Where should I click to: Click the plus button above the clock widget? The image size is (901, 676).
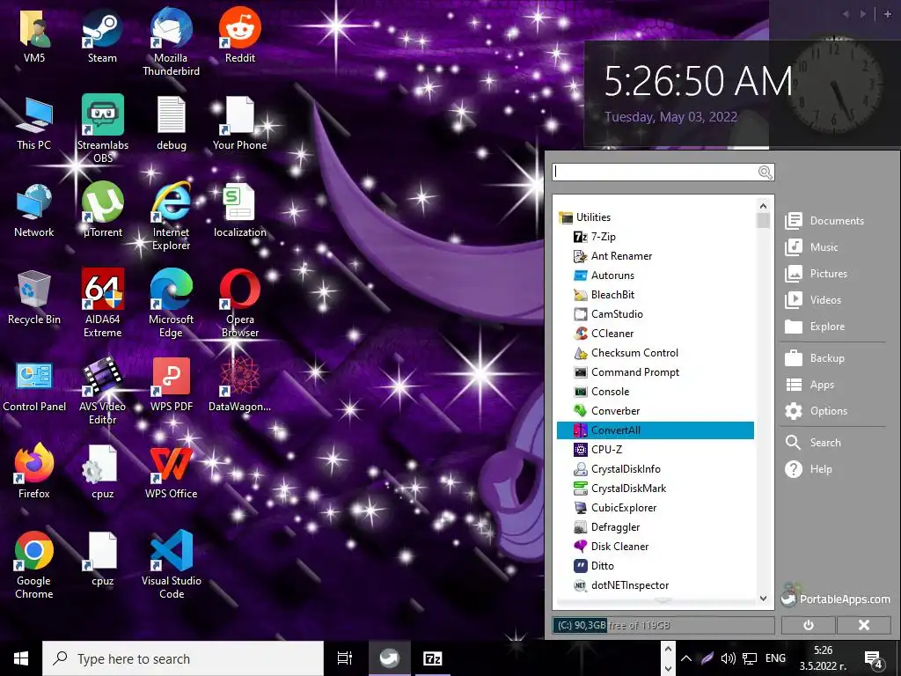887,14
